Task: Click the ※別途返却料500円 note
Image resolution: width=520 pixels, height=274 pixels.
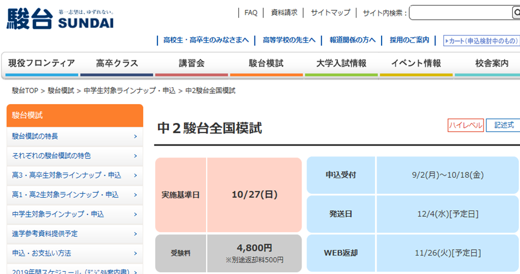Action: (x=255, y=260)
